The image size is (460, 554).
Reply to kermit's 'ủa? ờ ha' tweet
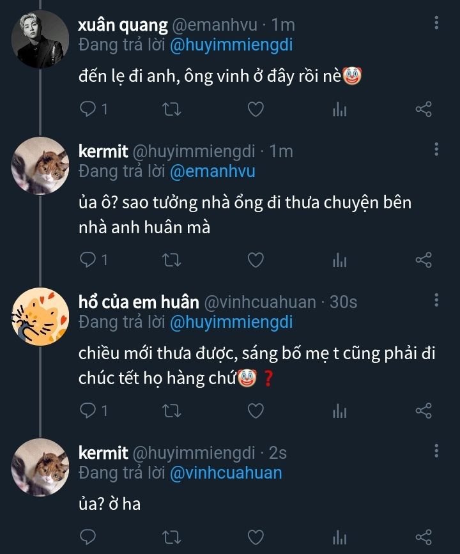click(x=88, y=536)
